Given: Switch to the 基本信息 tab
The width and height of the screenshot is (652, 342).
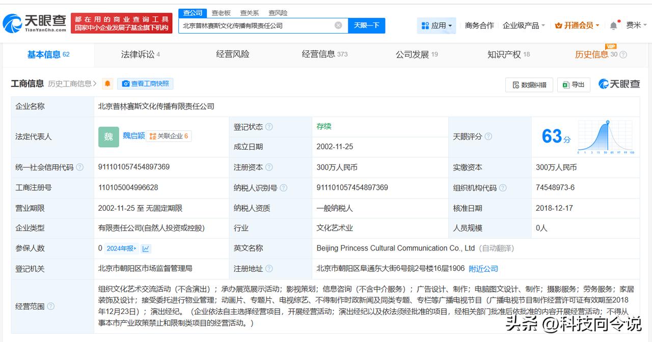Looking at the screenshot, I should [x=48, y=54].
